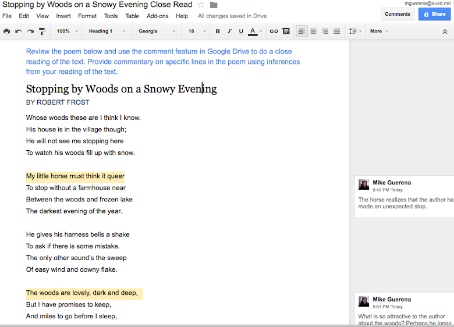Click highlighted line 'The woods are lovely, dark and deep,'
The width and height of the screenshot is (454, 327).
[82, 293]
